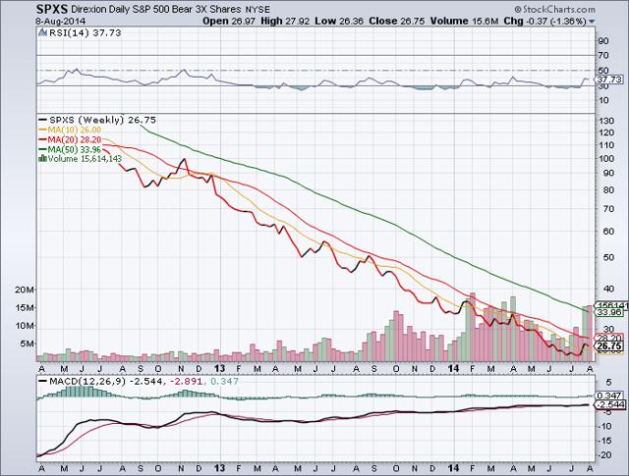629x476 pixels.
Task: Click the Volume 15.6M header value
Action: (464, 22)
